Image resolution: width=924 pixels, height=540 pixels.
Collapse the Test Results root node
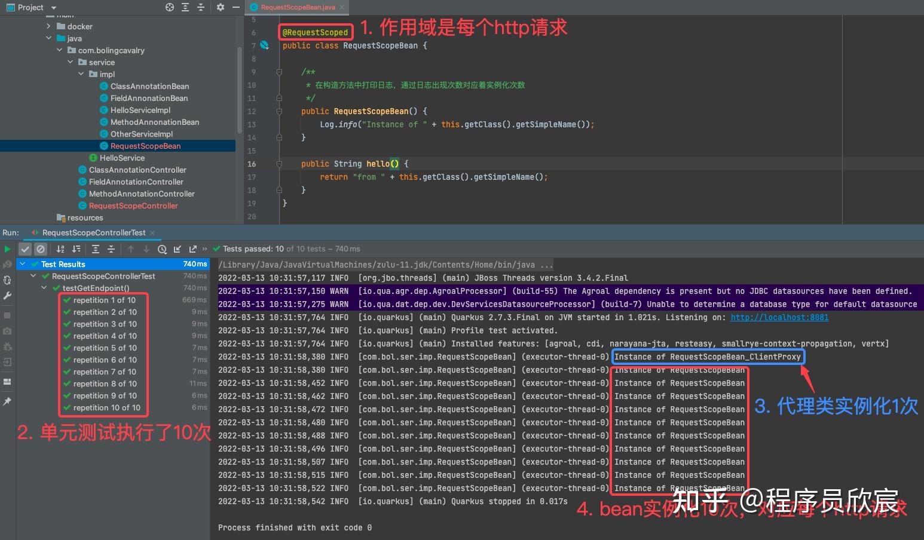pyautogui.click(x=23, y=264)
